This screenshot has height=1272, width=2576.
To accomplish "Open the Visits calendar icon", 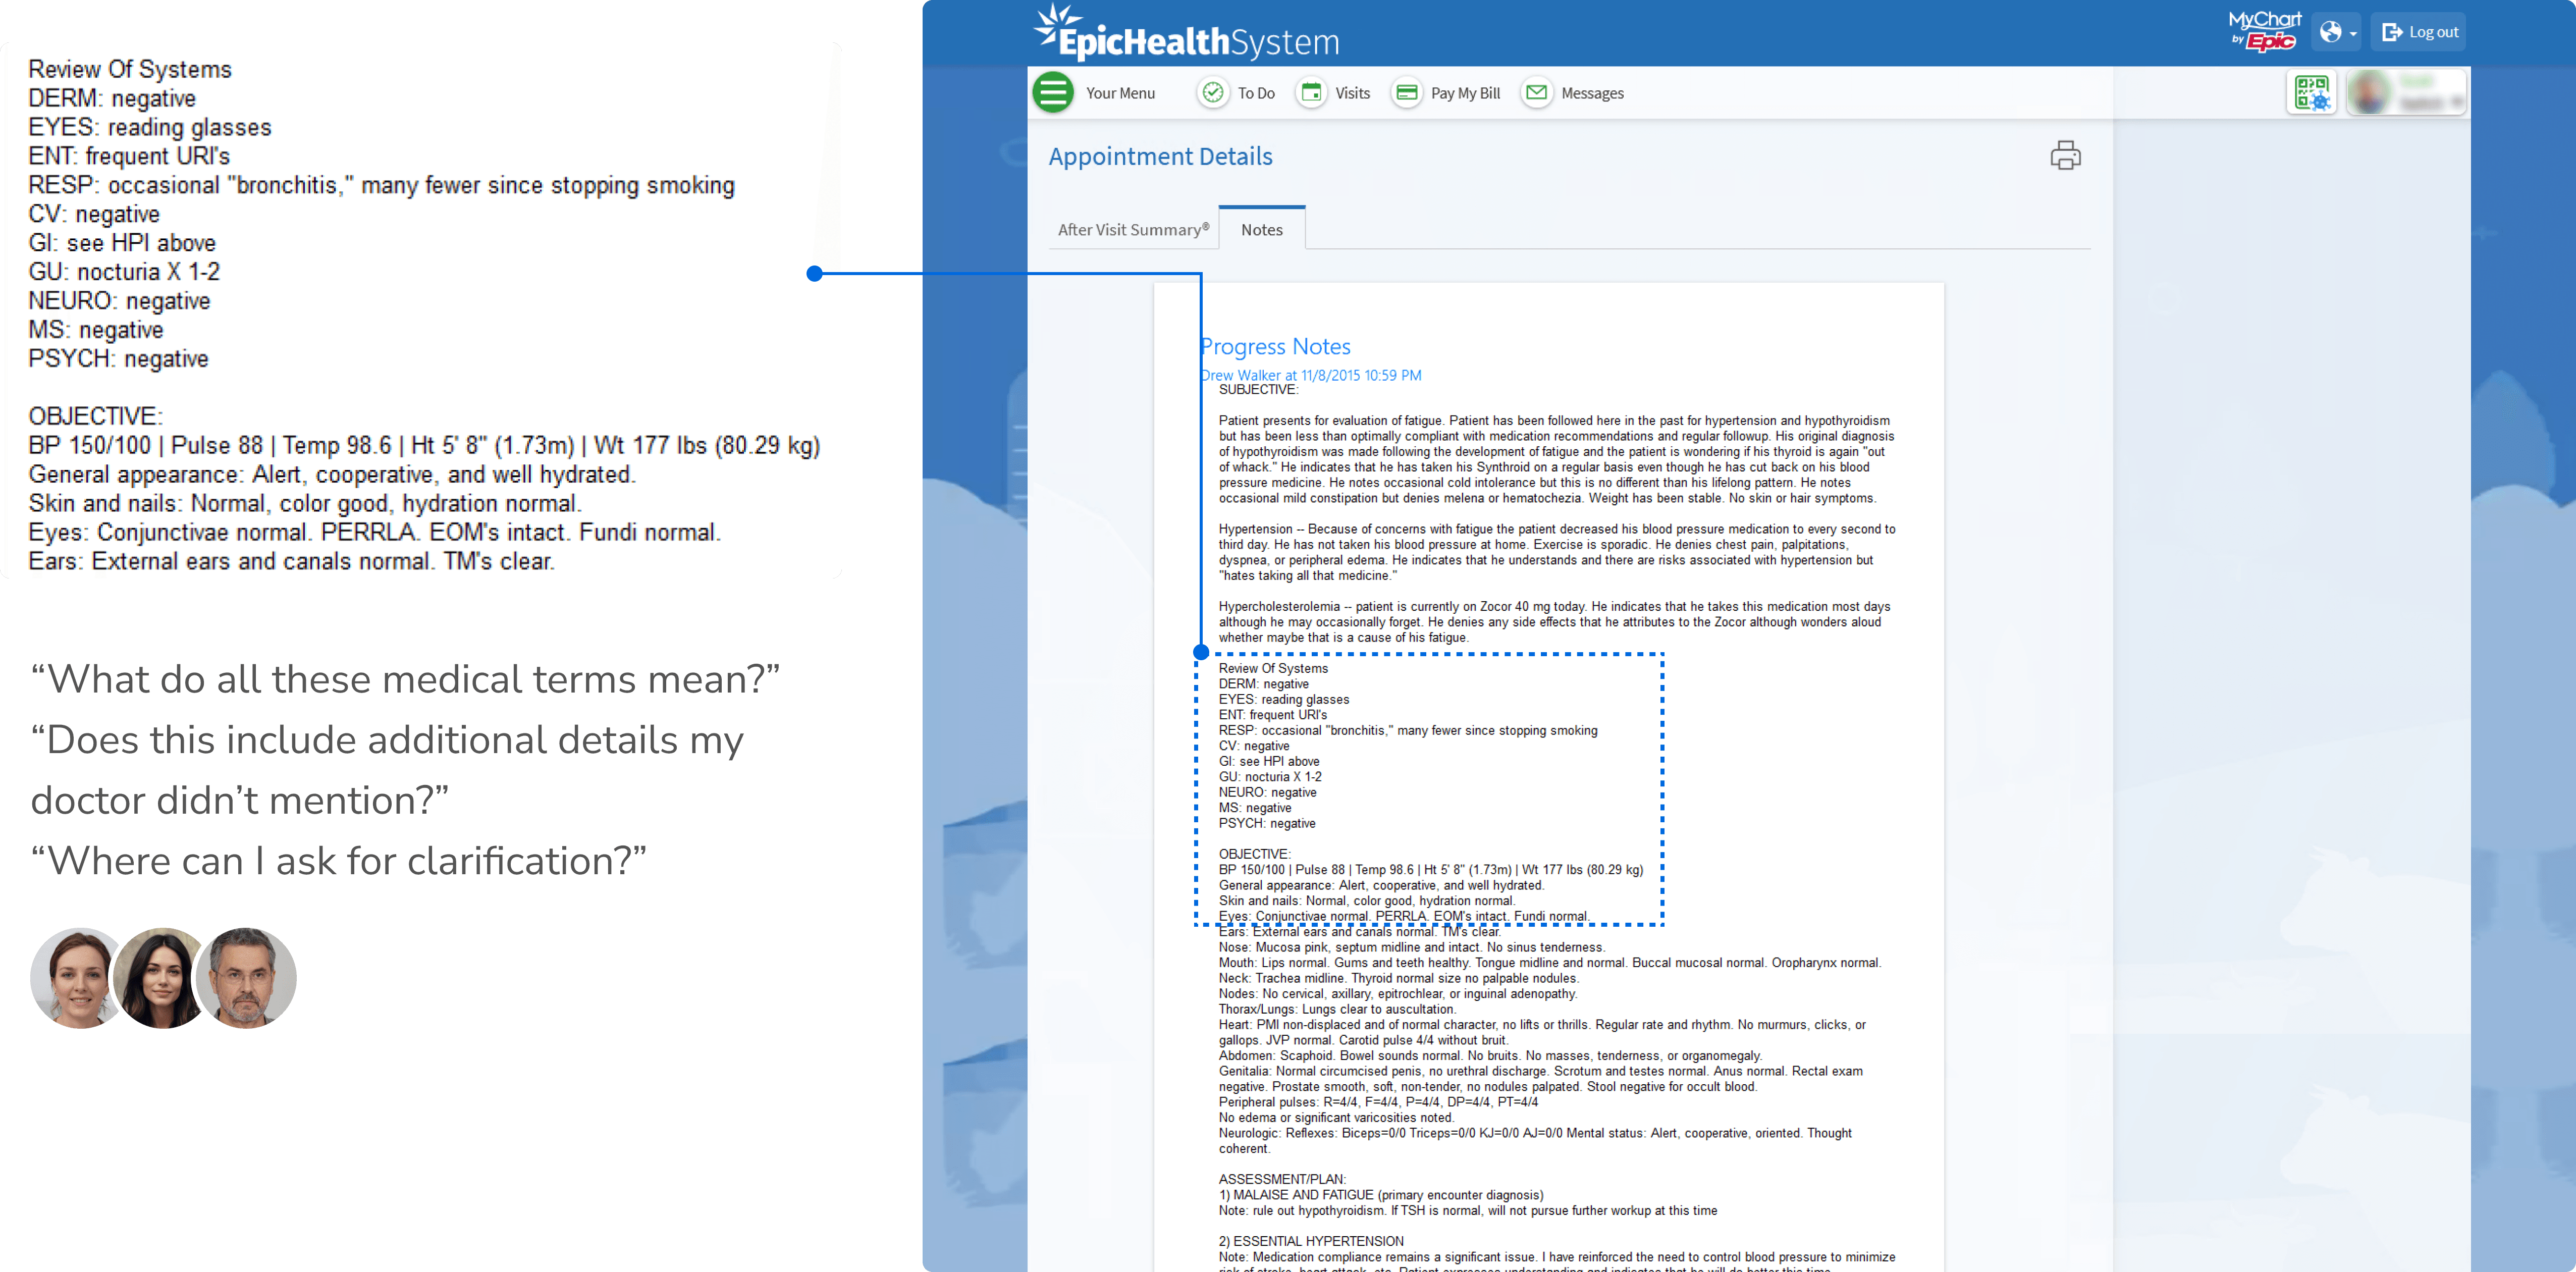I will click(1310, 93).
